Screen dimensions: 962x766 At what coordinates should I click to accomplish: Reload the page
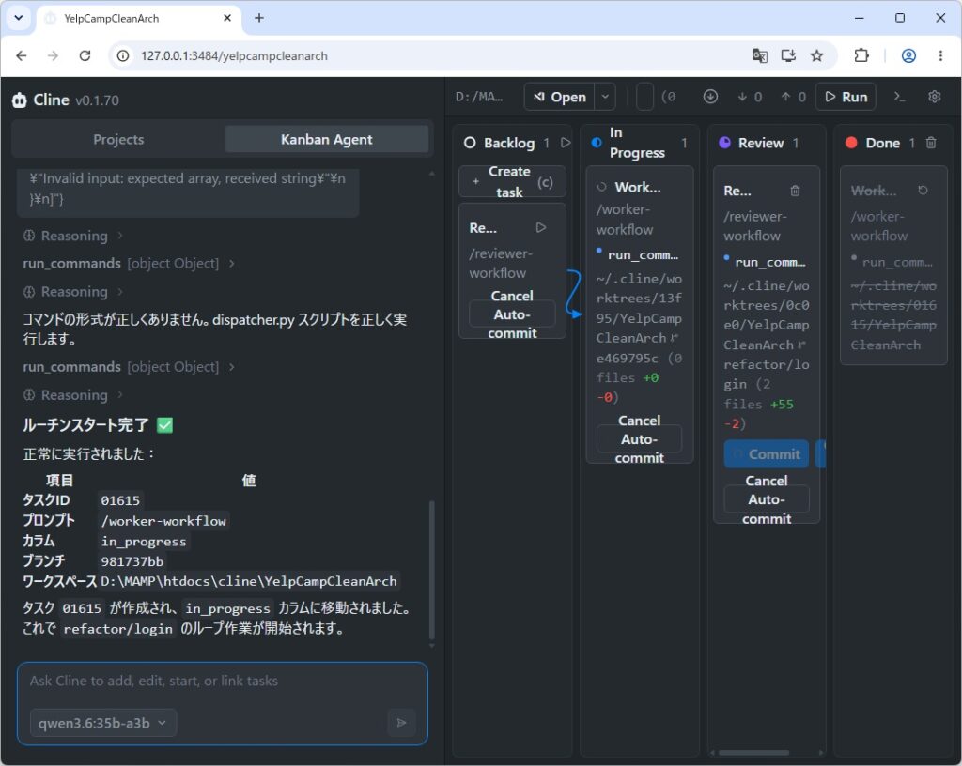click(85, 55)
